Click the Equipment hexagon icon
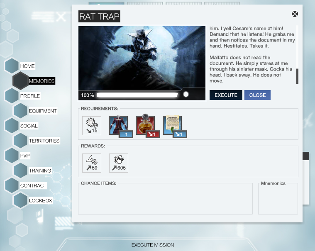 pyautogui.click(x=20, y=111)
